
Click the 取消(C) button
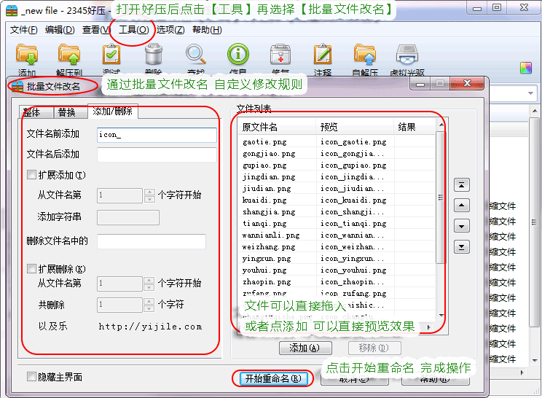point(355,379)
